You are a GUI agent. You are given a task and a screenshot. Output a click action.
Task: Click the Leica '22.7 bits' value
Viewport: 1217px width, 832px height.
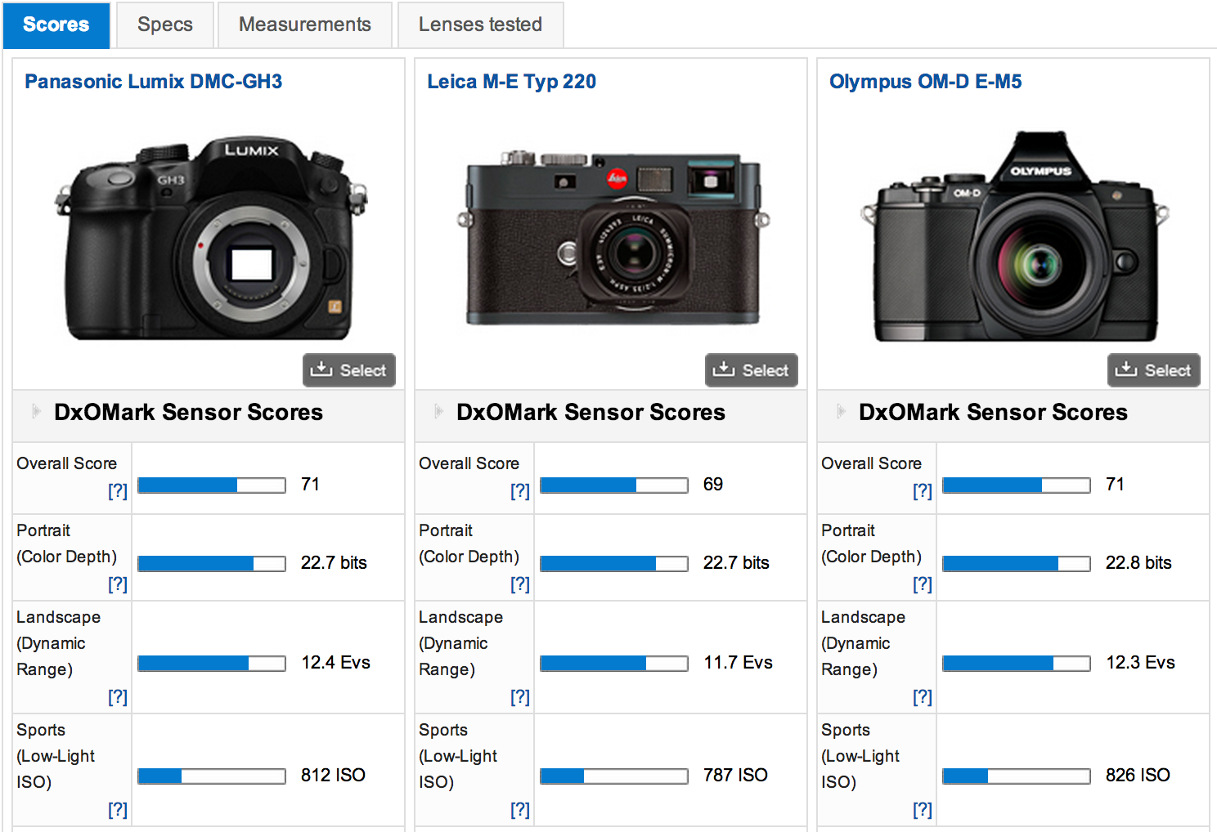(x=736, y=562)
